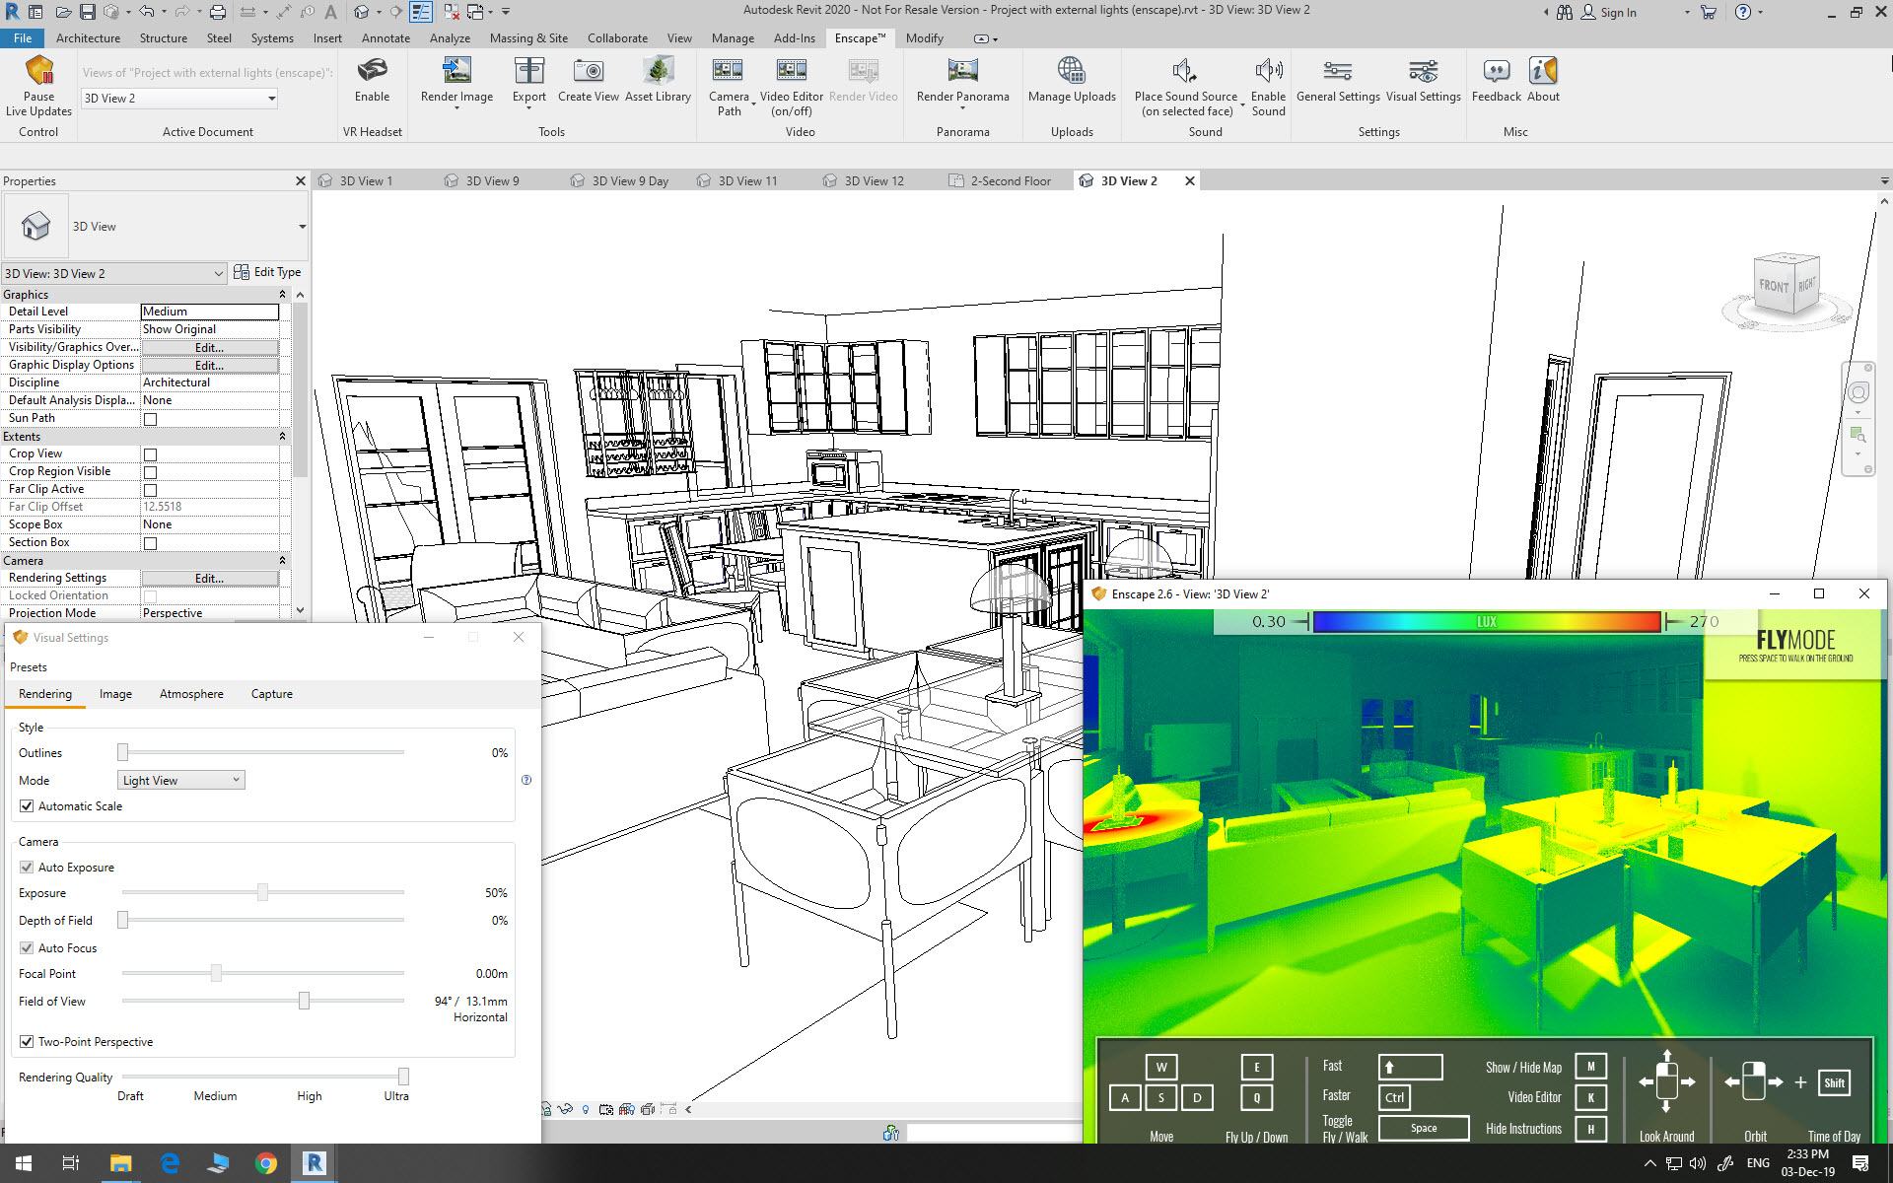Open Windows Start menu
The height and width of the screenshot is (1183, 1893).
pos(24,1163)
